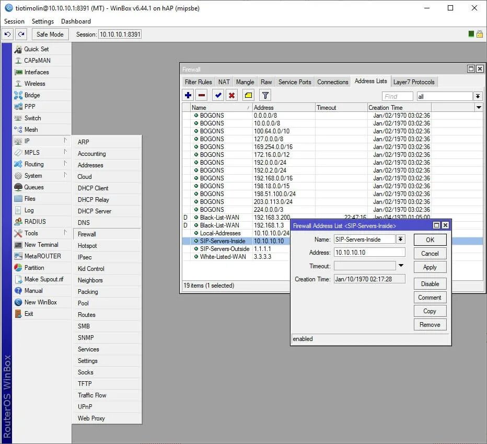Screen dimensions: 487x444
Task: Click the Apply button
Action: point(430,267)
